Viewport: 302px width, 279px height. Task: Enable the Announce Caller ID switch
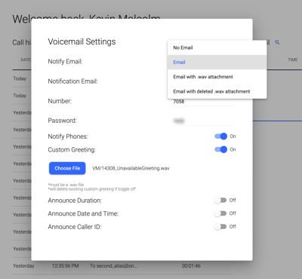point(220,227)
